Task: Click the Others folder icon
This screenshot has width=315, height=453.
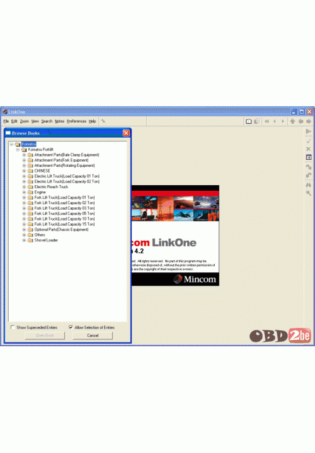Action: point(30,235)
